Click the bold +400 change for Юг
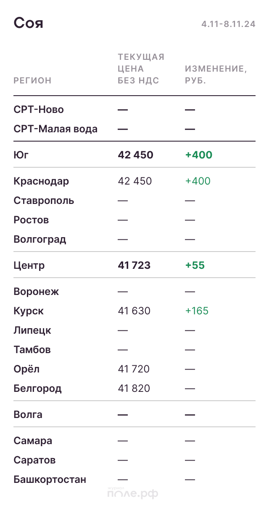 (199, 155)
